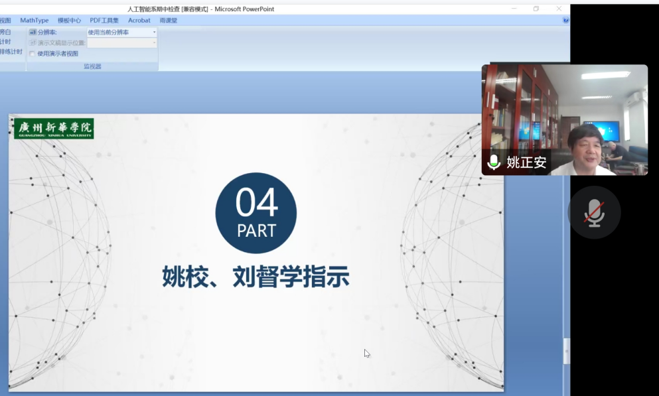This screenshot has height=396, width=659.
Task: Restore down the PowerPoint window
Action: 536,9
